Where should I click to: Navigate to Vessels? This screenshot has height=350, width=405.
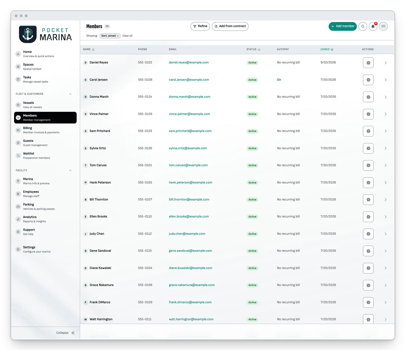tap(45, 105)
